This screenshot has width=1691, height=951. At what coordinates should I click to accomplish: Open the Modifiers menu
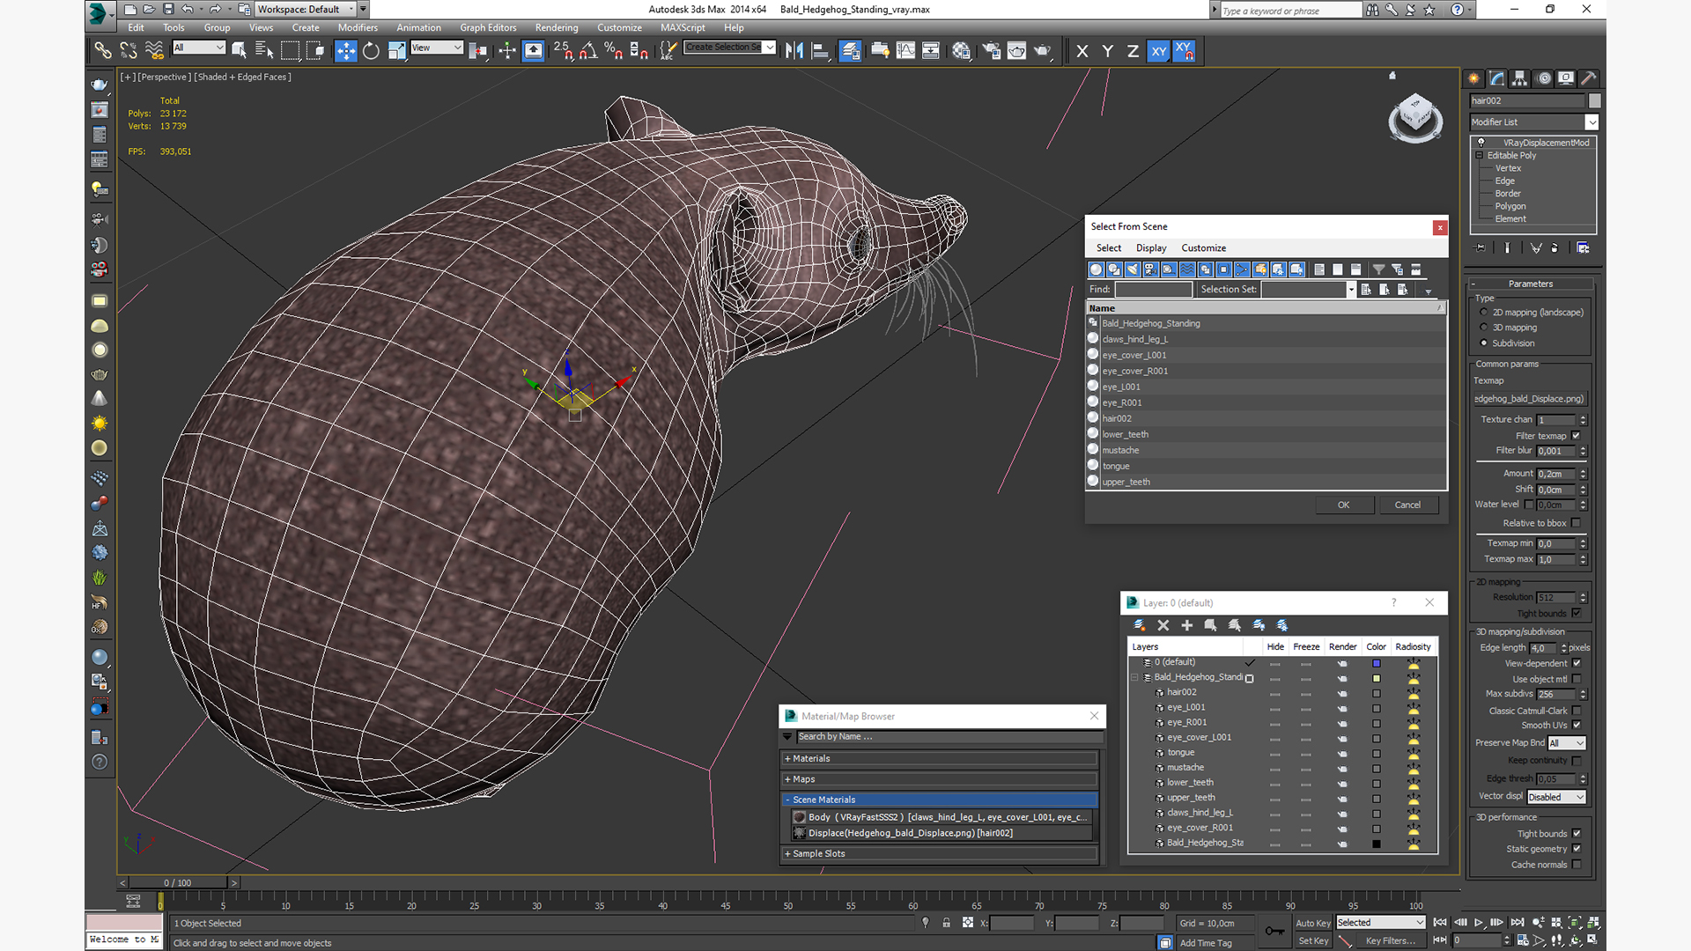(x=356, y=28)
